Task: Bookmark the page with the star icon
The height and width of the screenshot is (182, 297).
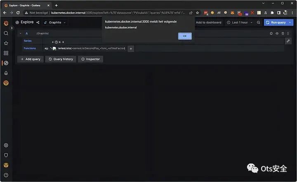Action: [x=197, y=13]
